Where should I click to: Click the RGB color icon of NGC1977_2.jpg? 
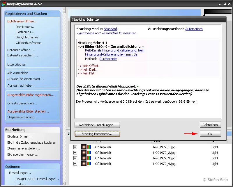coord(89,153)
